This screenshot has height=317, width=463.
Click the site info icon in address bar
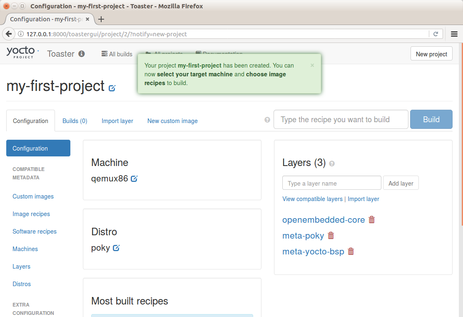[21, 34]
